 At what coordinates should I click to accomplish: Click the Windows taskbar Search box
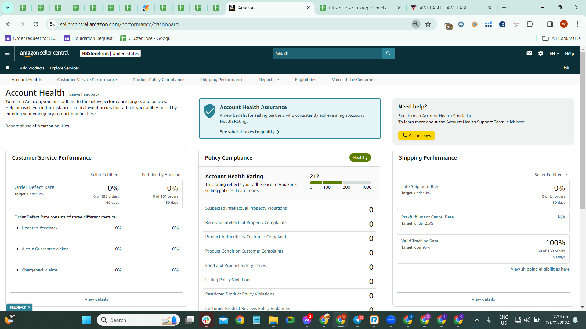138,320
